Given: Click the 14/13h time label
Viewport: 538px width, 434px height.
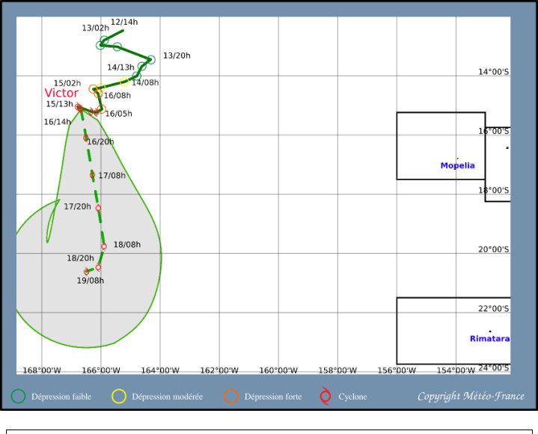Looking at the screenshot, I should click(120, 67).
